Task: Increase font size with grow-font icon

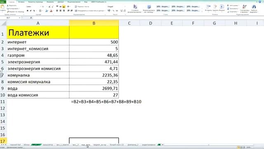Action: 49,7
